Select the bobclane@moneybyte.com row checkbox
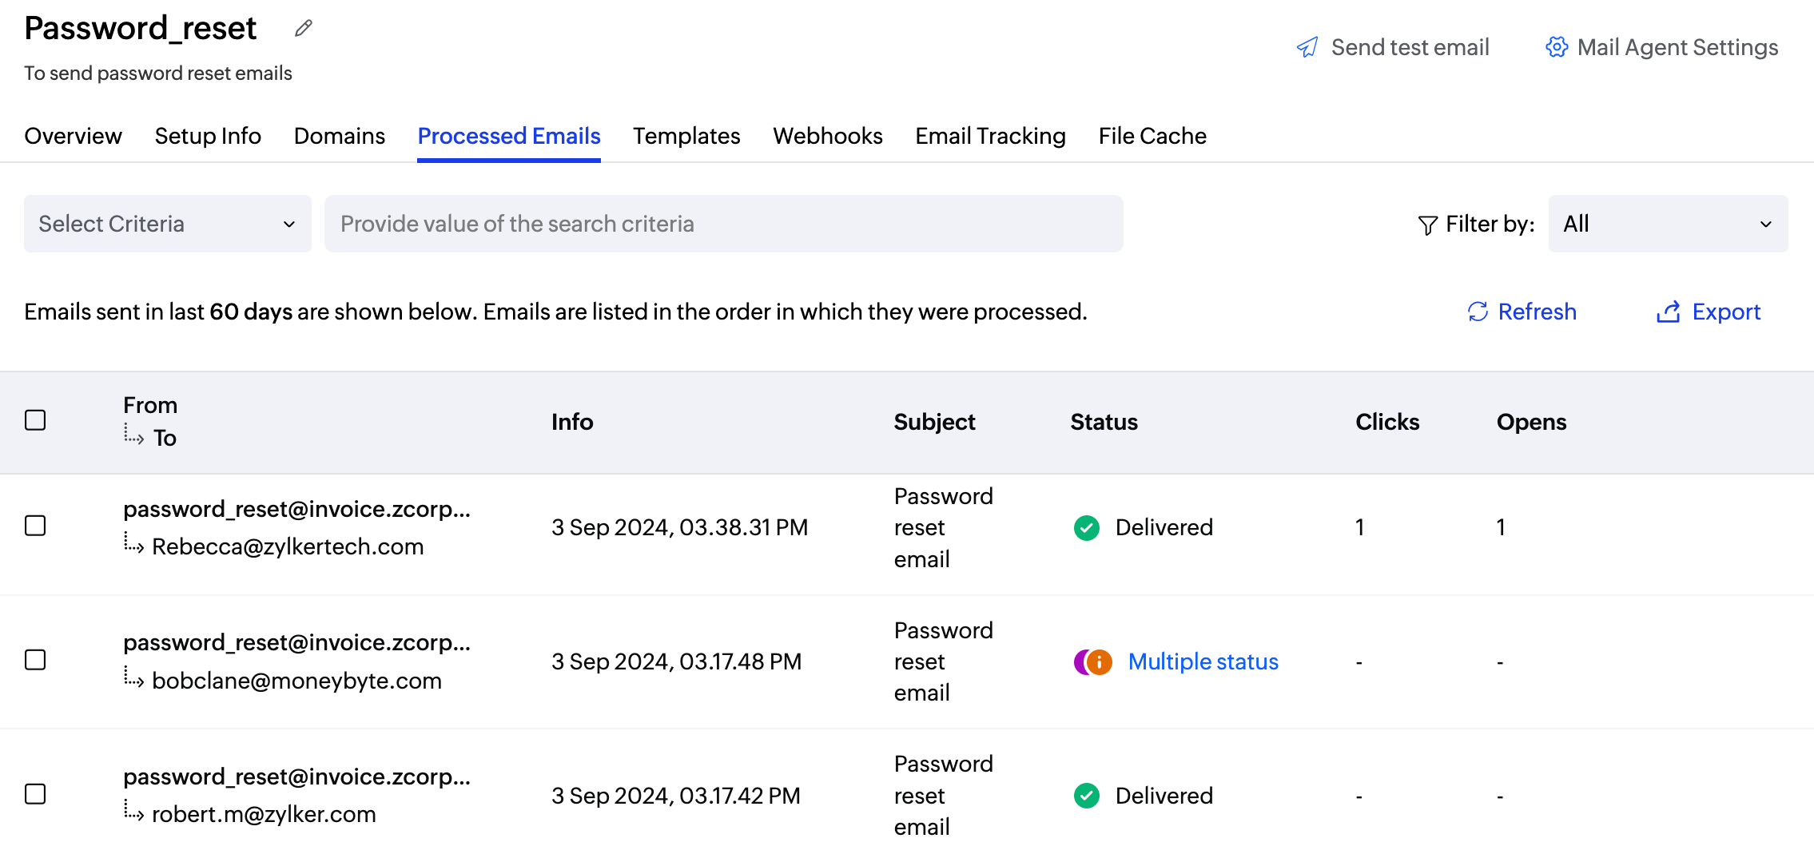 point(35,660)
